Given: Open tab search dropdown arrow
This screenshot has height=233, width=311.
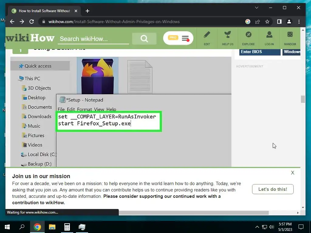Looking at the screenshot, I should tap(256, 8).
